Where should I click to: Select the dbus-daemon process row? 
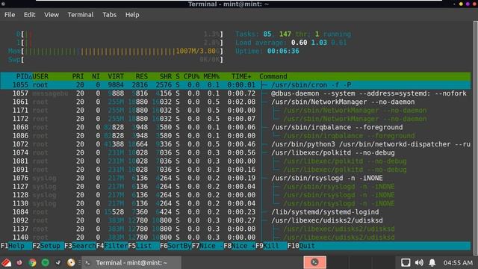click(235, 93)
